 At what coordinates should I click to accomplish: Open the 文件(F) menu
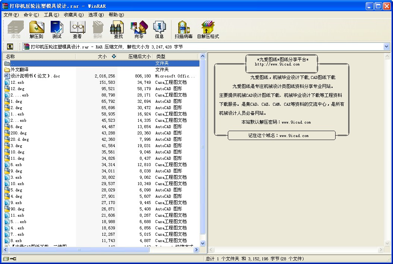(11, 15)
